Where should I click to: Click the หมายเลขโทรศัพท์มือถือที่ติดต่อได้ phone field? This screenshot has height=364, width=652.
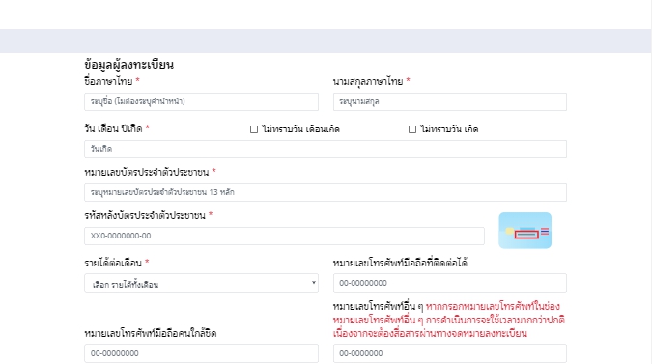450,283
